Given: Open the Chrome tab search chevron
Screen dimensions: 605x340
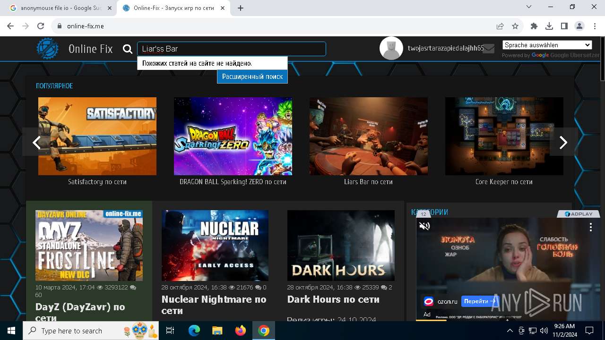Looking at the screenshot, I should click(529, 7).
